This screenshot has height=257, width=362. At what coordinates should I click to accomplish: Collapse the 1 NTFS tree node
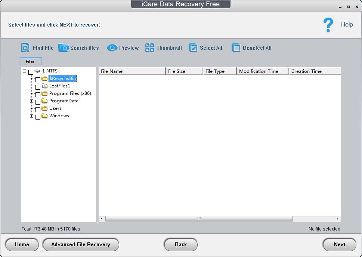coord(25,71)
